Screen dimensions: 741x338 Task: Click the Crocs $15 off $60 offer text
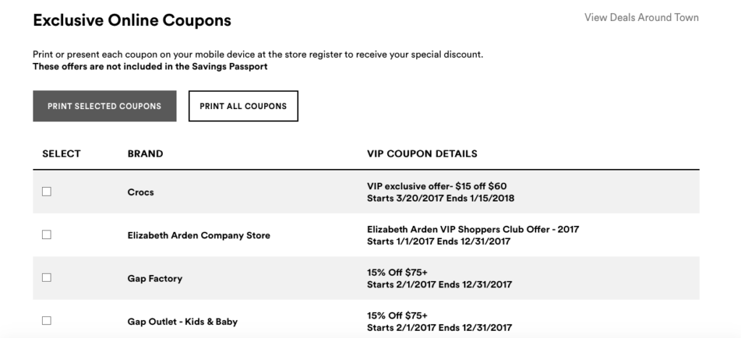coord(441,186)
